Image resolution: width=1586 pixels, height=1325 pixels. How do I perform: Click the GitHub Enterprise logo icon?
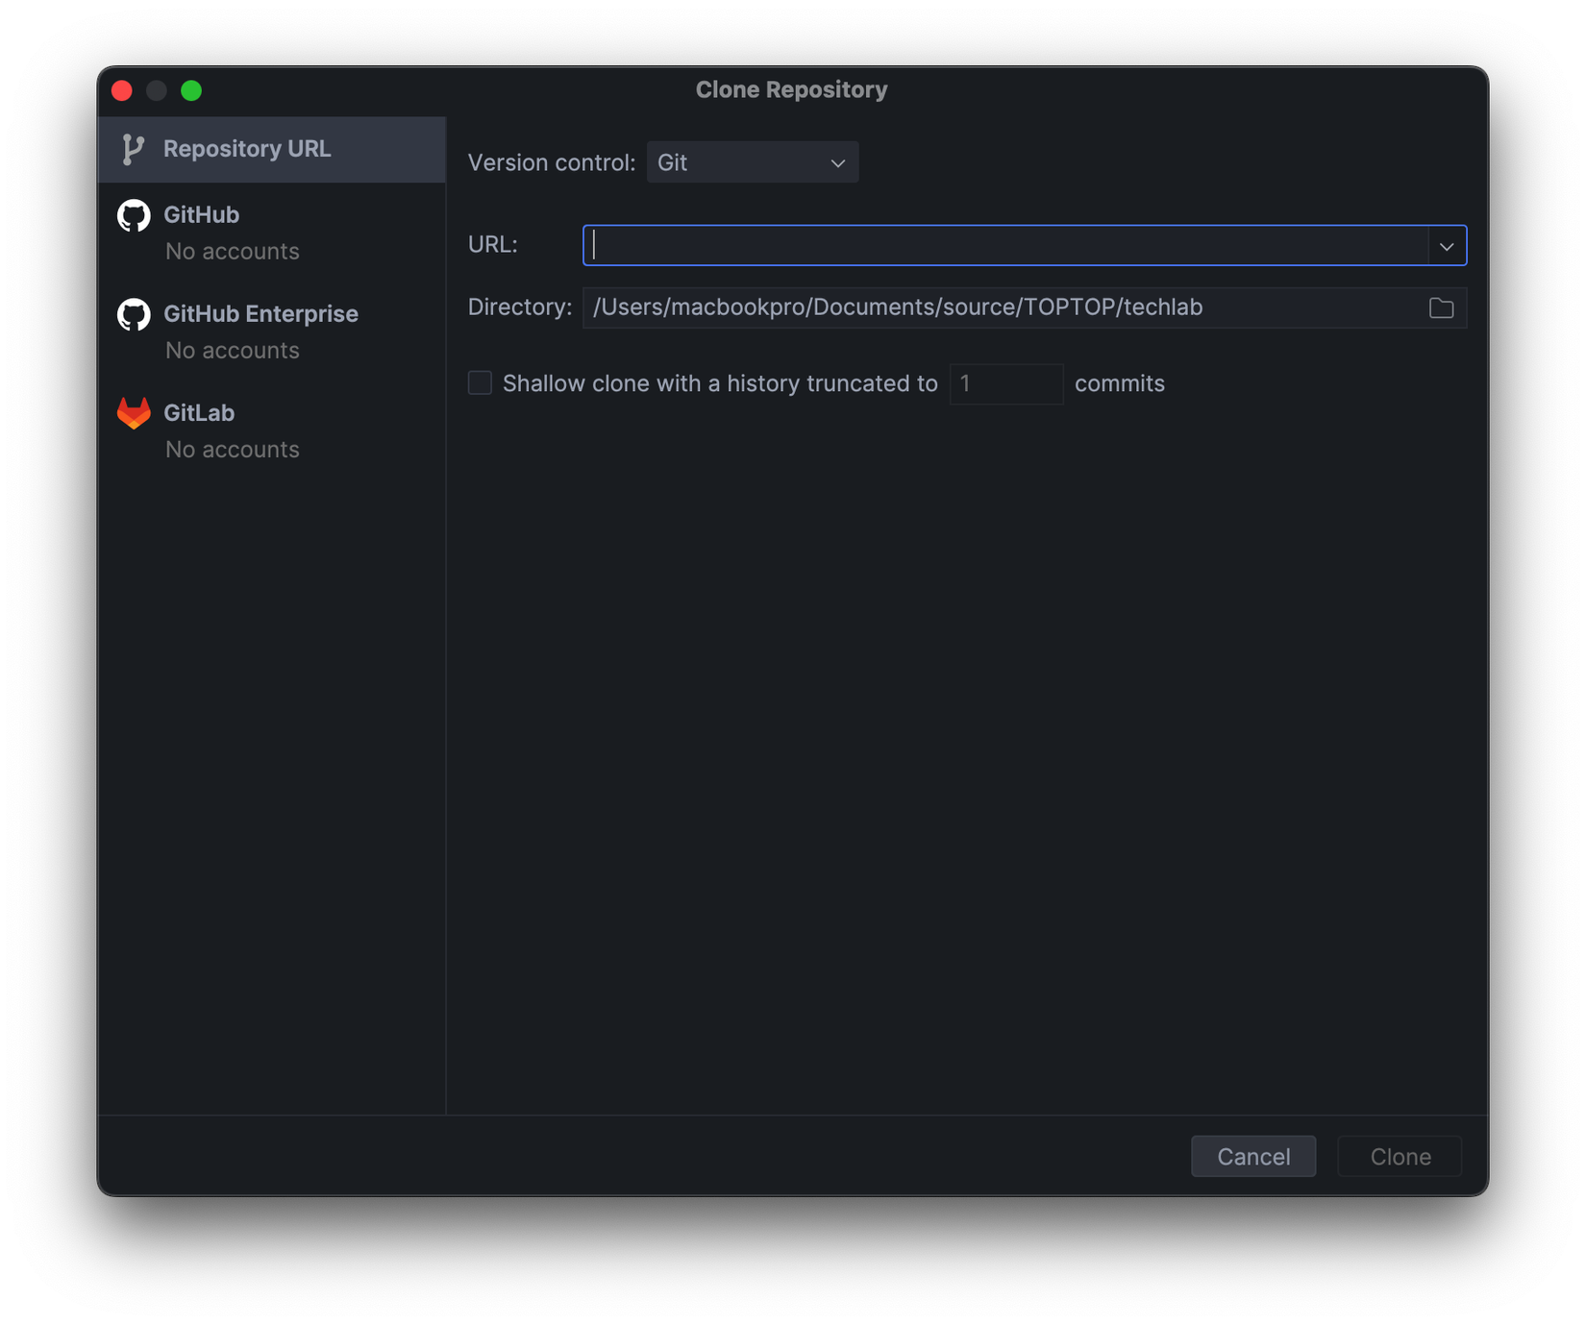(x=134, y=315)
